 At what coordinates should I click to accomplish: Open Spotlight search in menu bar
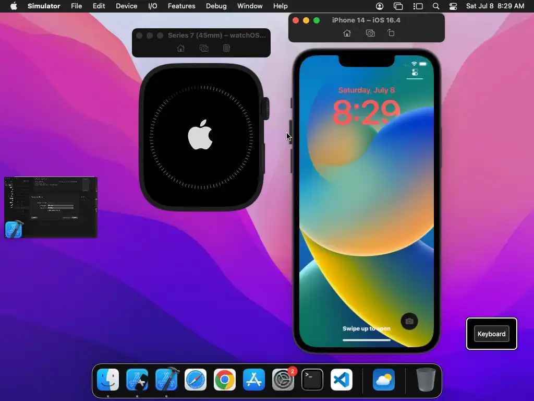pos(436,6)
